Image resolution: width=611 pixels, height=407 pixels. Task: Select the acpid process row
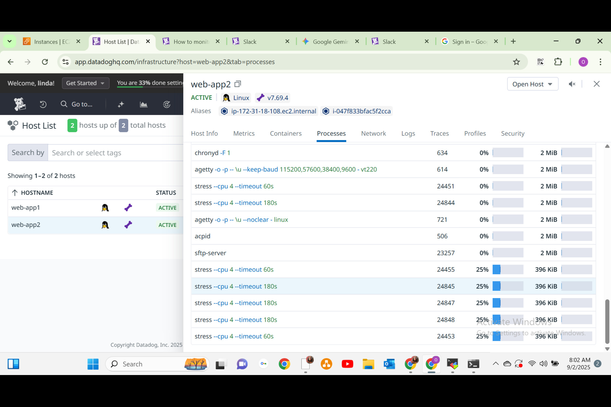click(x=393, y=236)
